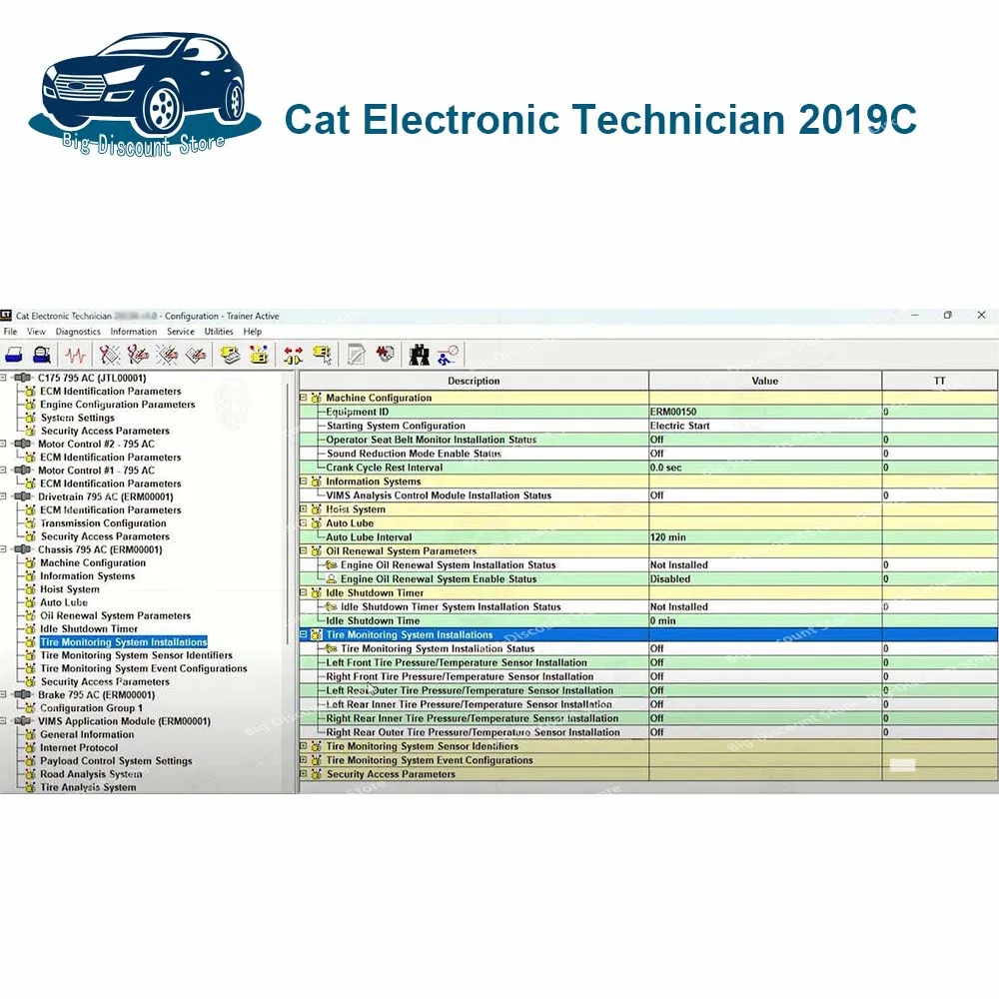This screenshot has width=999, height=999.
Task: Click the key icon beside Tire Monitoring System Installation Status
Action: 331,648
